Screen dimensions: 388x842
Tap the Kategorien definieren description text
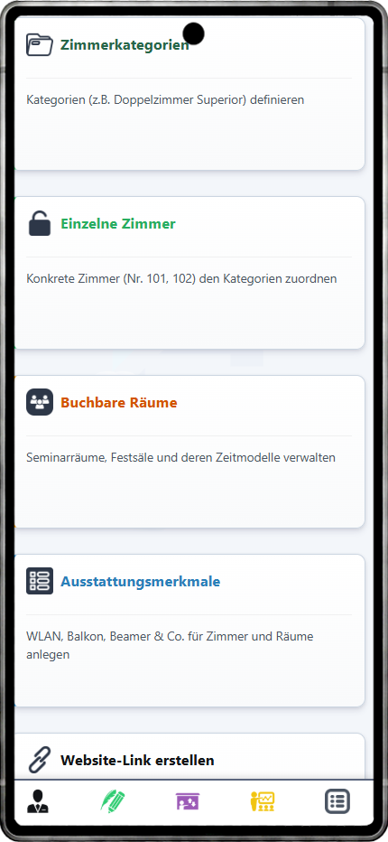[165, 100]
